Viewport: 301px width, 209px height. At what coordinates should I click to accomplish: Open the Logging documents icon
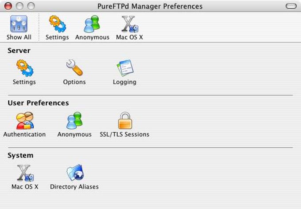click(x=125, y=68)
